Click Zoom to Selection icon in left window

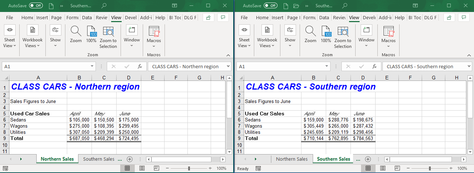point(108,37)
